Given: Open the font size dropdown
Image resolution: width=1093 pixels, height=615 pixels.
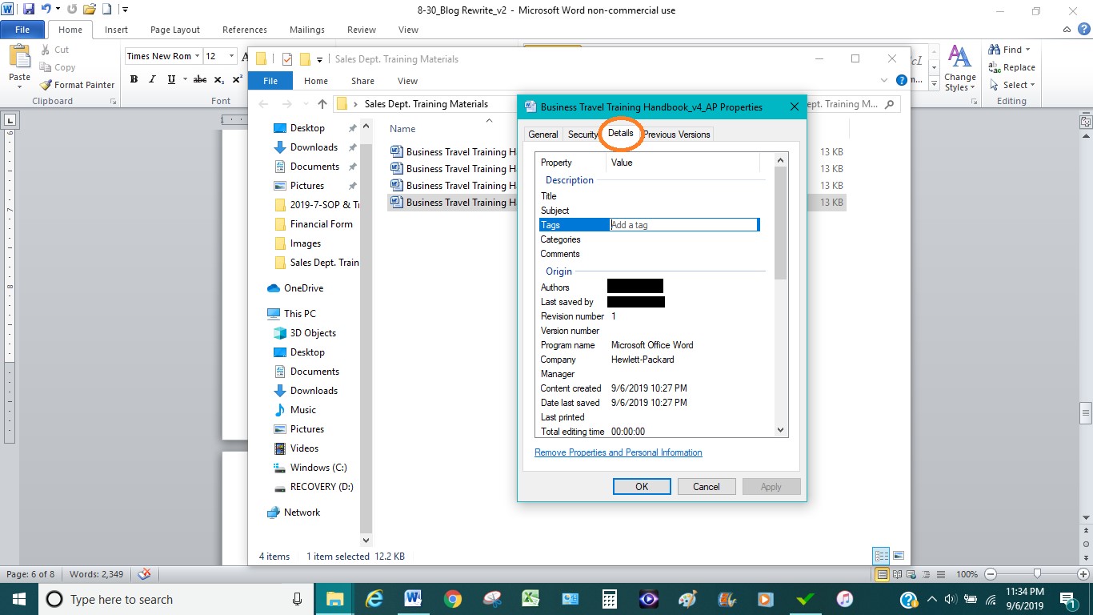Looking at the screenshot, I should tap(232, 56).
